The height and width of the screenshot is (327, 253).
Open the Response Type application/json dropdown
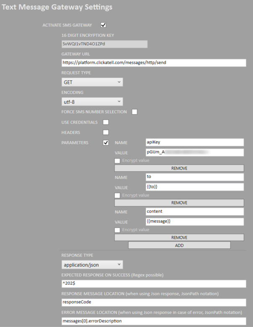[92, 265]
